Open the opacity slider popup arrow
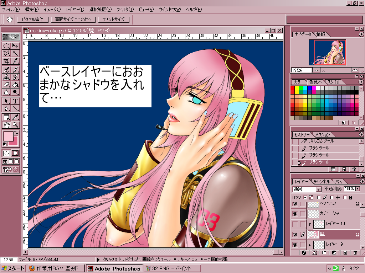The width and height of the screenshot is (365, 273). 358,189
